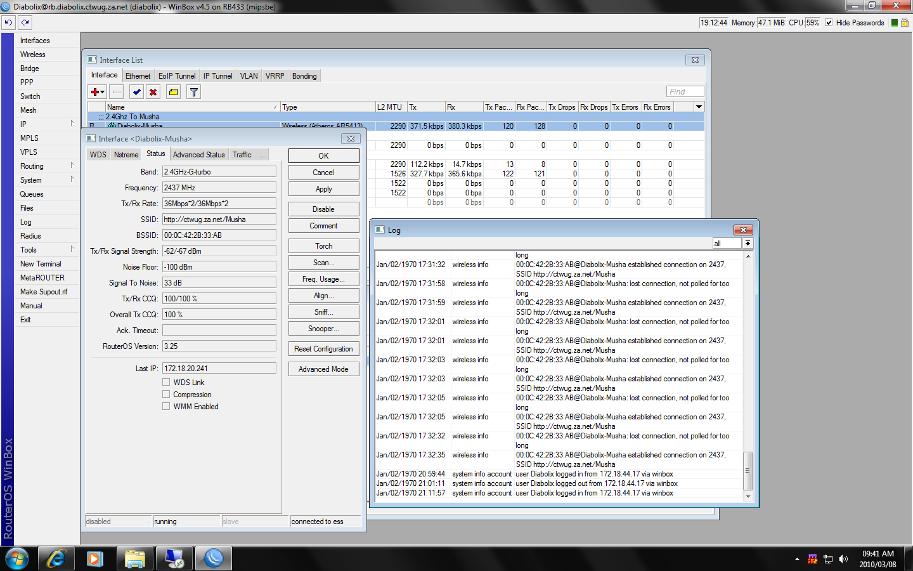Open Windows Explorer folder taskbar icon

pos(135,558)
